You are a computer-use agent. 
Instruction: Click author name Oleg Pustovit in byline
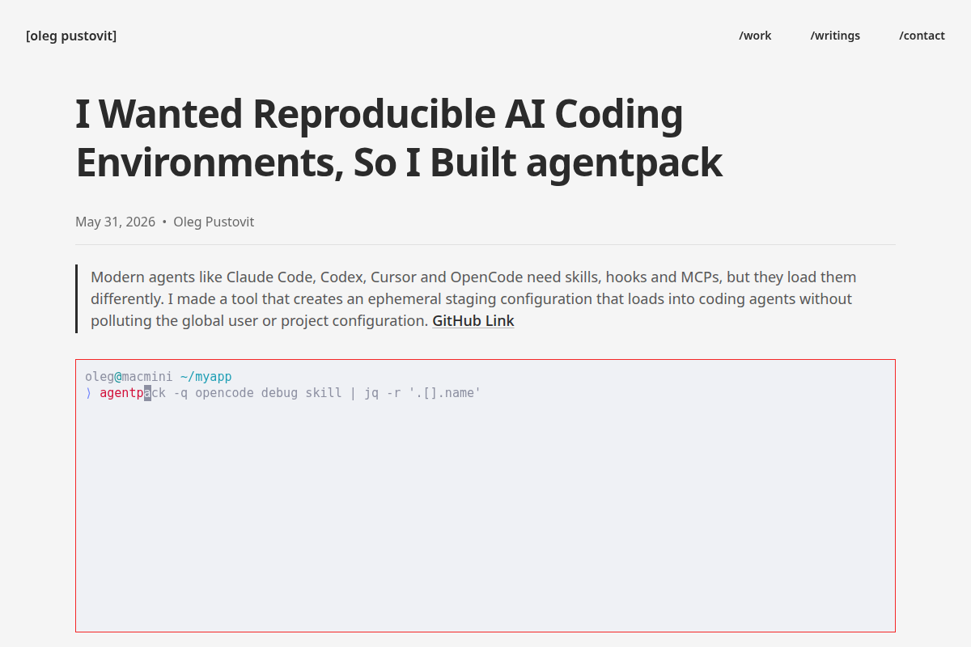click(214, 222)
